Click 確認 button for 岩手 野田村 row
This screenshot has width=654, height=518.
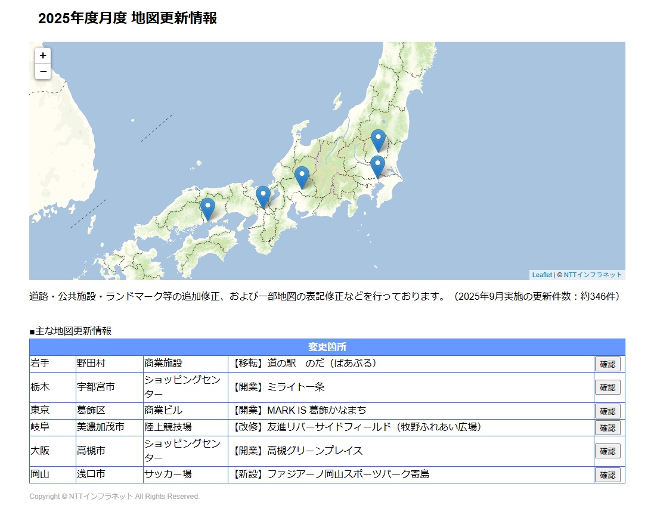click(x=607, y=364)
